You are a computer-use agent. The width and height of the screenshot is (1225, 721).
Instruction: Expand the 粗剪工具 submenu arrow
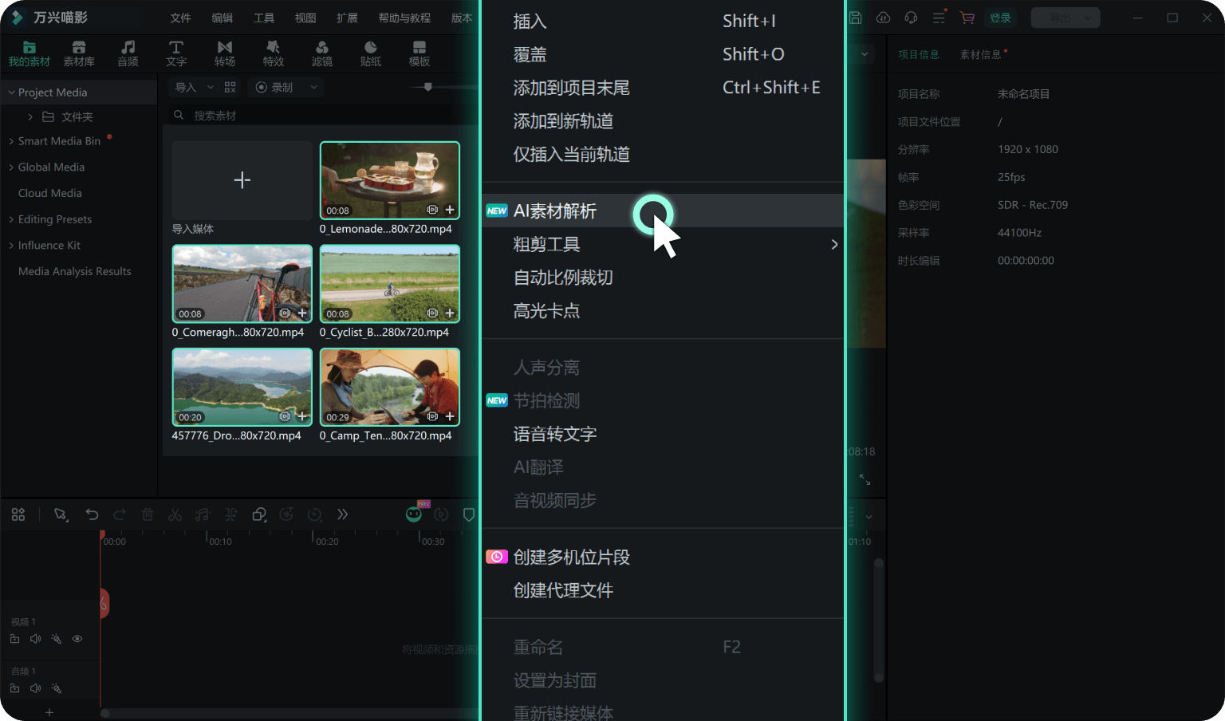point(834,244)
